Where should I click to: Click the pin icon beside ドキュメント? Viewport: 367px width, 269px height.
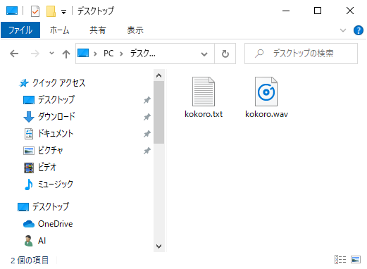click(x=147, y=134)
